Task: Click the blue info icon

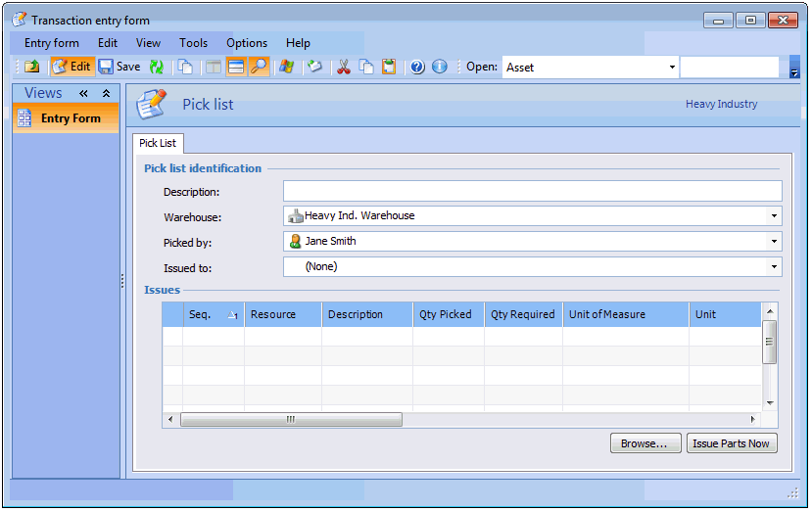Action: 440,67
